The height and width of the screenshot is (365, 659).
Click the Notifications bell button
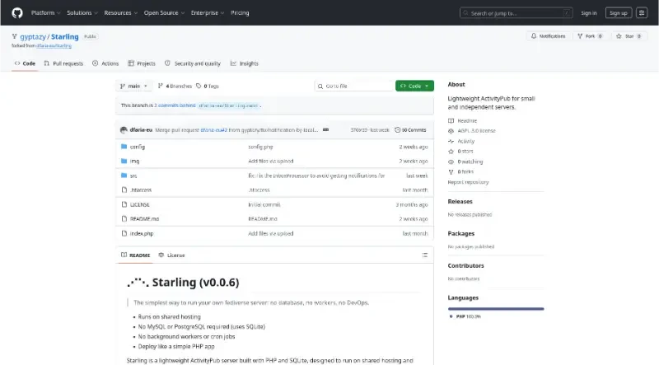(548, 36)
